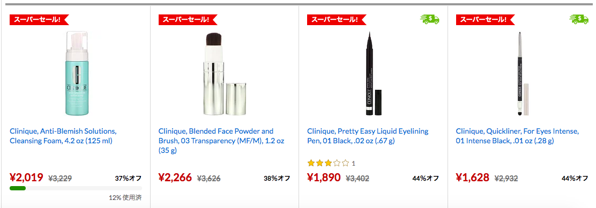Click the ¥1,628 Quickliner sale price
596x208 pixels.
[x=473, y=178]
